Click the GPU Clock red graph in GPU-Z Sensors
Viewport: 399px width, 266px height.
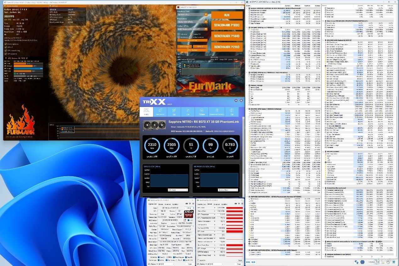[235, 208]
